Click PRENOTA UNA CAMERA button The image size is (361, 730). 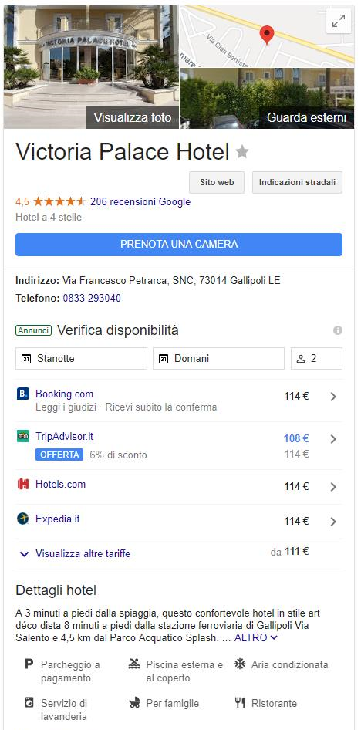(179, 245)
